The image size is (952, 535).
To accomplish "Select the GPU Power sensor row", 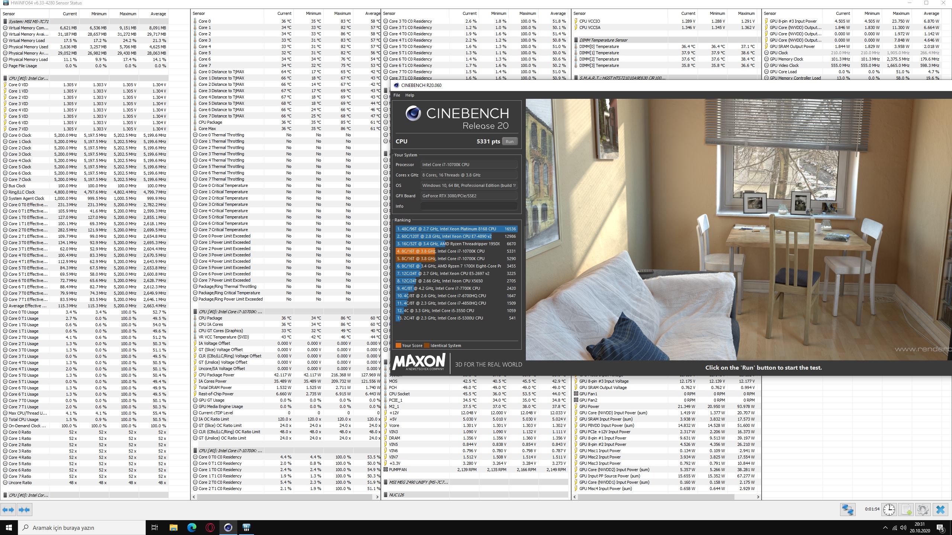I will (666, 406).
